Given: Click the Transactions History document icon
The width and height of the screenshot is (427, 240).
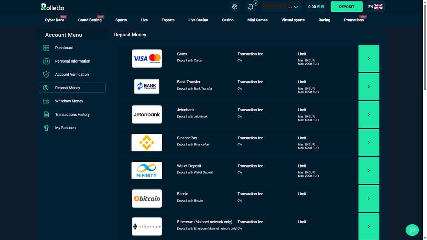Looking at the screenshot, I should click(46, 114).
